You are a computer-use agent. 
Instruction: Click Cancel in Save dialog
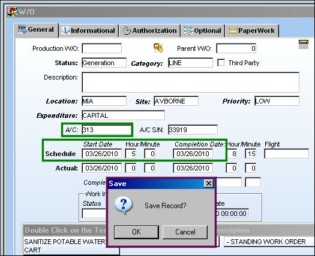click(x=185, y=232)
